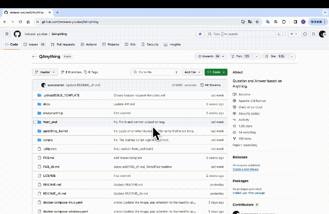Click the GitHub Octocat logo

coord(17,34)
